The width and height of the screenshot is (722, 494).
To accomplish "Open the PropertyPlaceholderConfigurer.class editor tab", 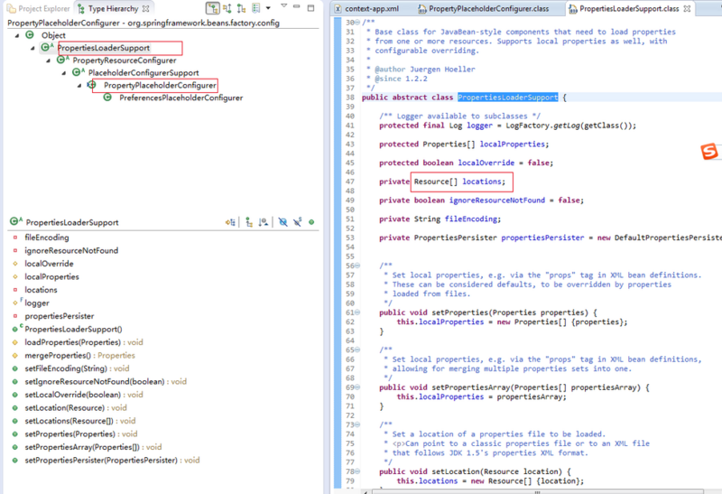I will tap(483, 9).
